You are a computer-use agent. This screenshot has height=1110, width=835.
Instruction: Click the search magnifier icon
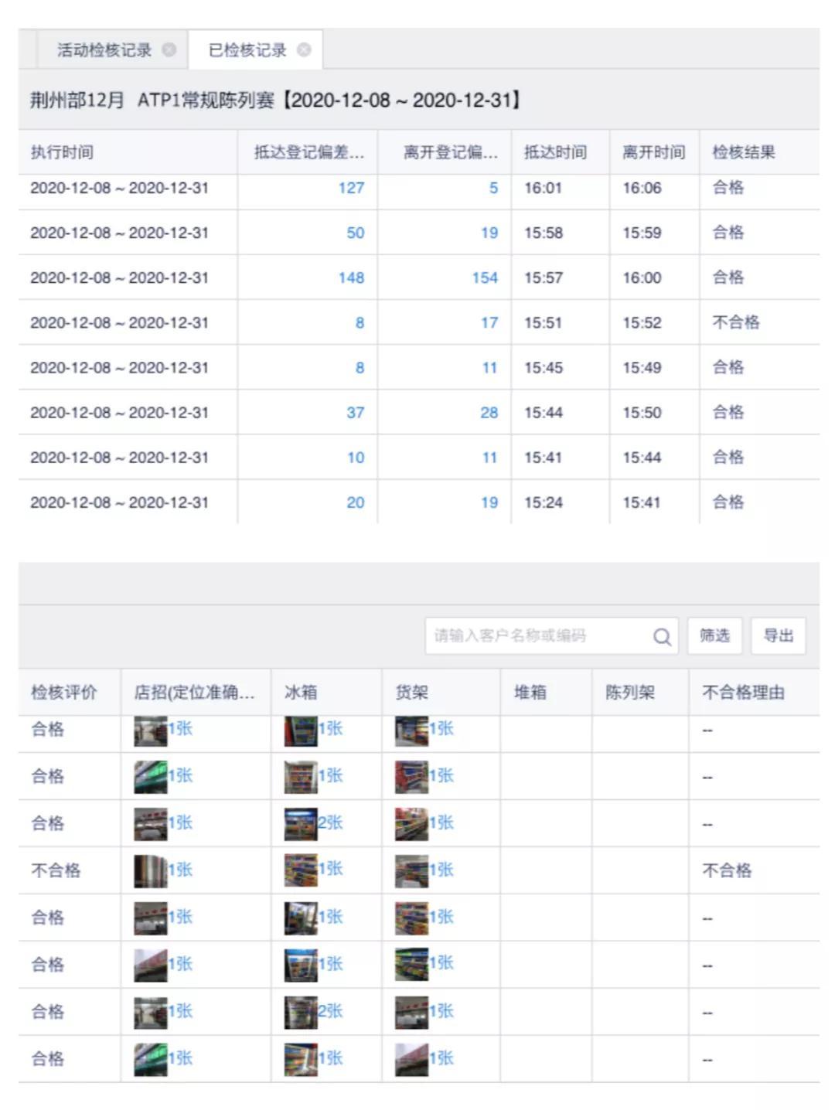[662, 636]
